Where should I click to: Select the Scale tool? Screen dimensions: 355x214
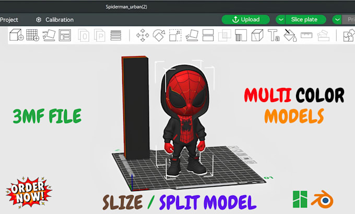[x=175, y=35]
